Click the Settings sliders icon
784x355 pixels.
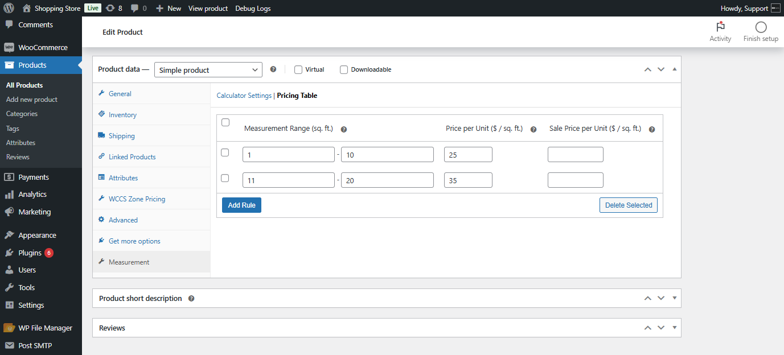pos(9,305)
